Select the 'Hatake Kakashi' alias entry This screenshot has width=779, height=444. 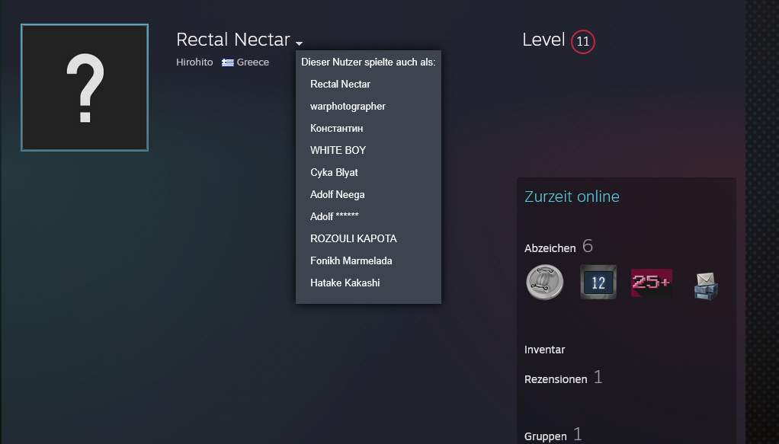345,283
